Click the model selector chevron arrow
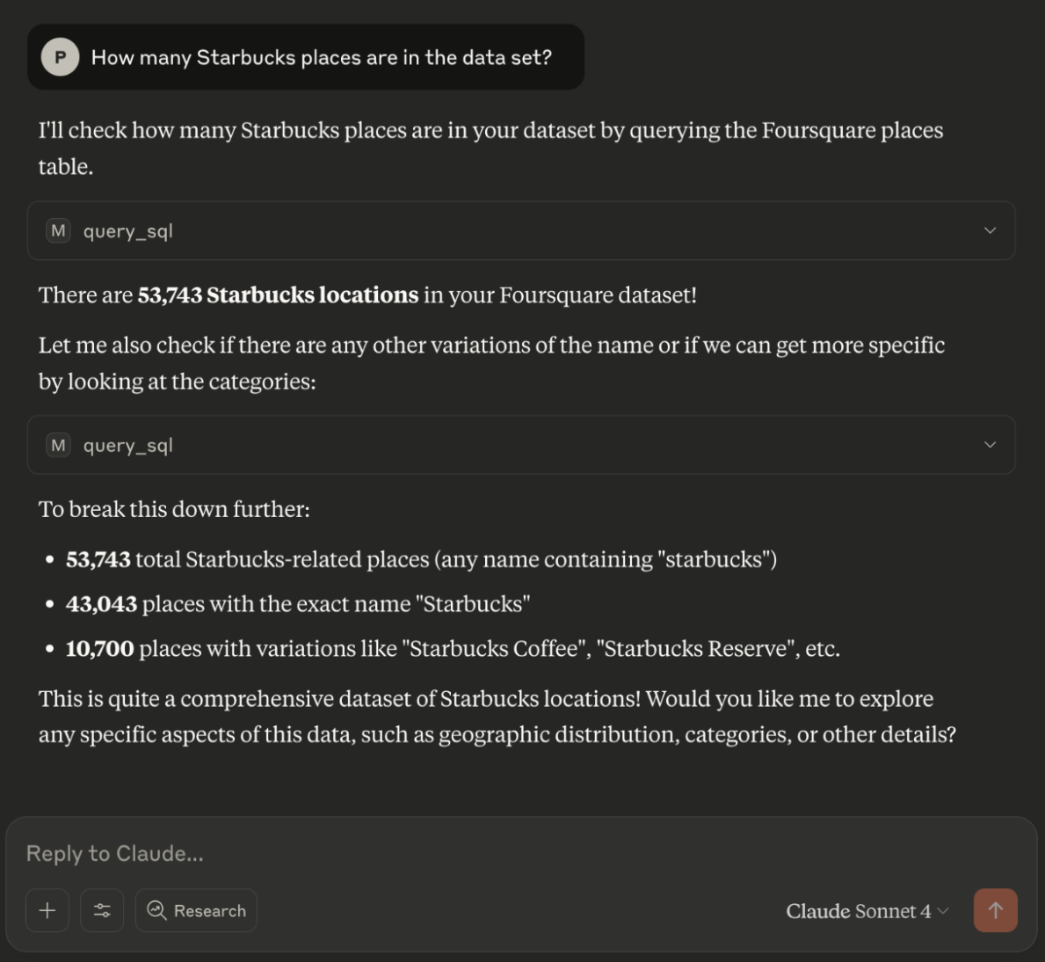1045x962 pixels. tap(943, 911)
